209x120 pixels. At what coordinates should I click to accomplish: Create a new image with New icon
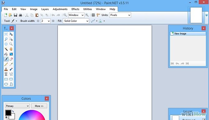click(6, 15)
